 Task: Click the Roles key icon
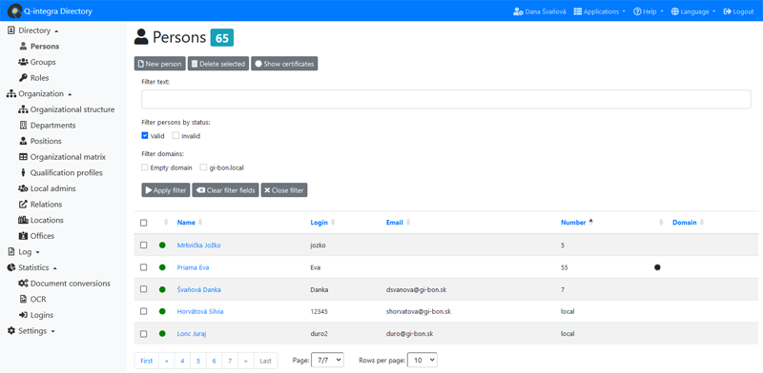point(23,78)
